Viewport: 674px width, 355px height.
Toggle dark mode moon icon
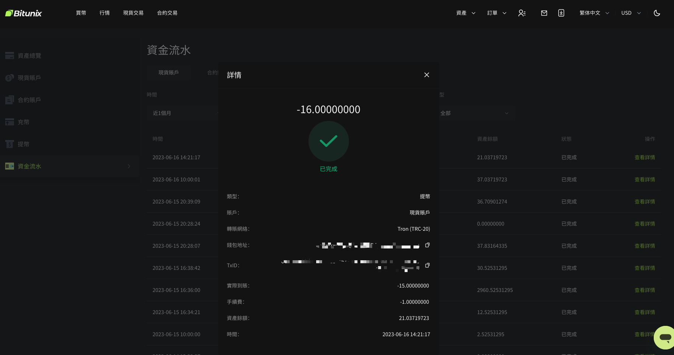pyautogui.click(x=657, y=13)
